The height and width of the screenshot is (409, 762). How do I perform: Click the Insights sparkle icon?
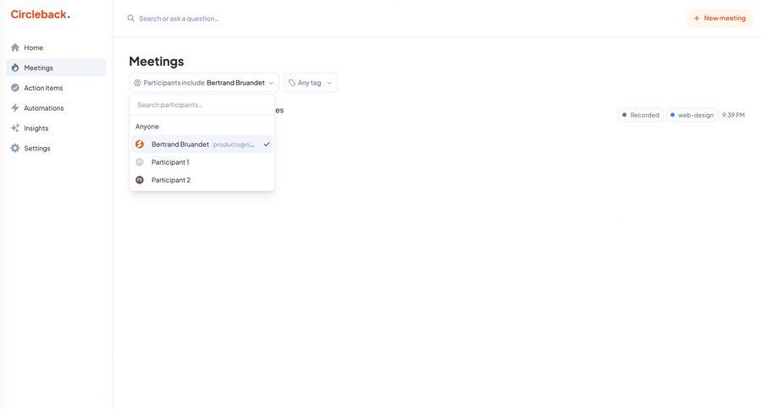point(15,128)
